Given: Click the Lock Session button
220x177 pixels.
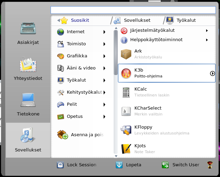Looking at the screenshot, I should (x=77, y=165).
